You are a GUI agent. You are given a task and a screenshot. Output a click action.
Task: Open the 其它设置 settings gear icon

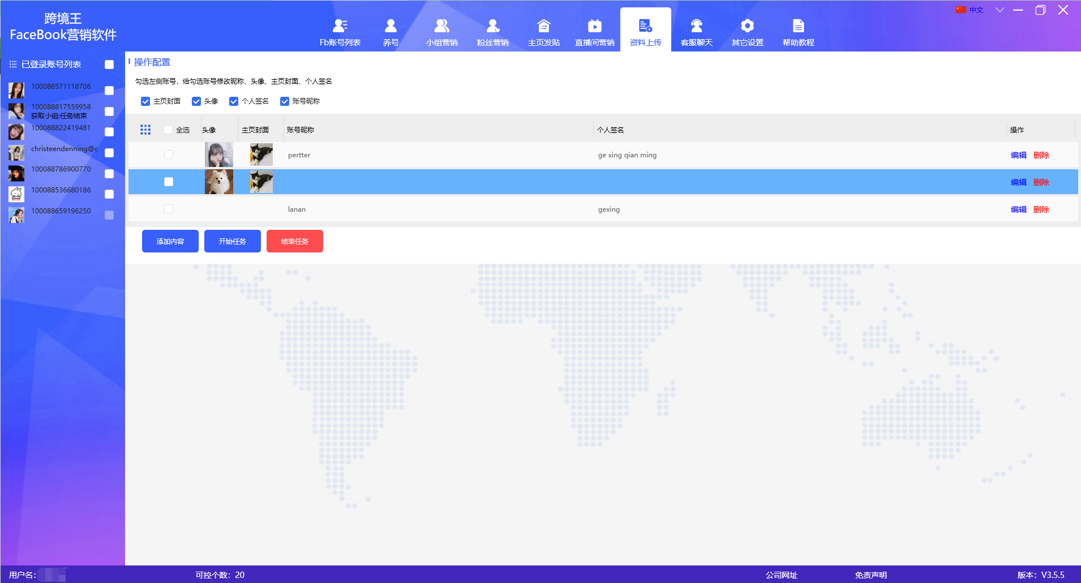click(747, 26)
